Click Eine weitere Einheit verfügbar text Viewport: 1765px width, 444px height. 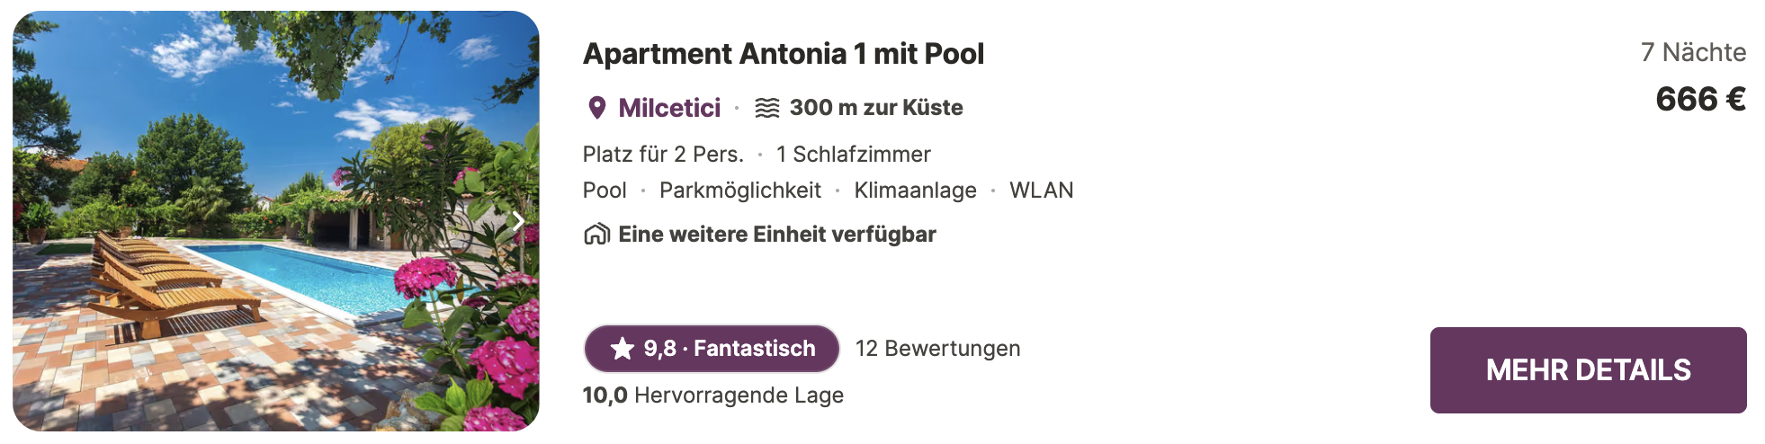click(x=777, y=235)
